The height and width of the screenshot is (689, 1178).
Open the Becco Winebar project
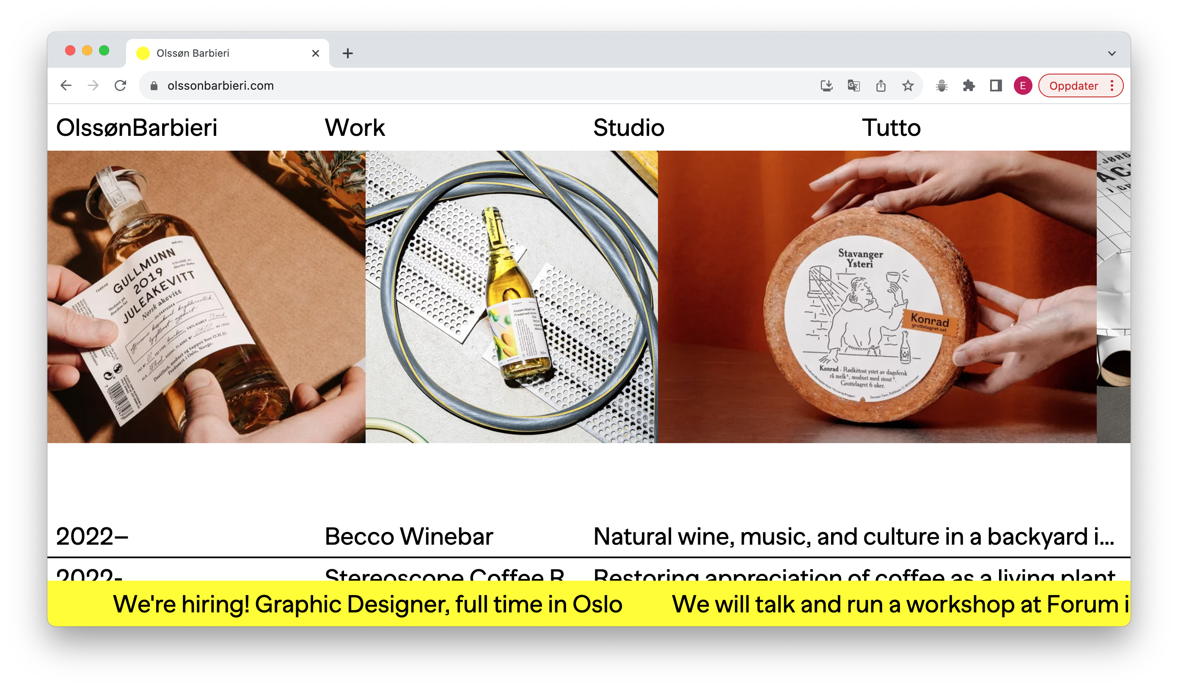pyautogui.click(x=409, y=536)
